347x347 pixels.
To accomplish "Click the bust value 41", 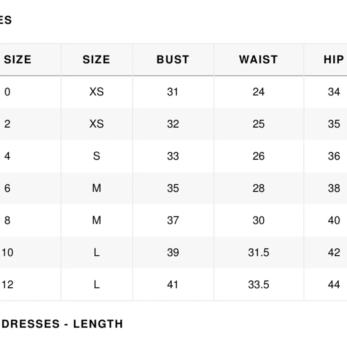I will tap(172, 285).
